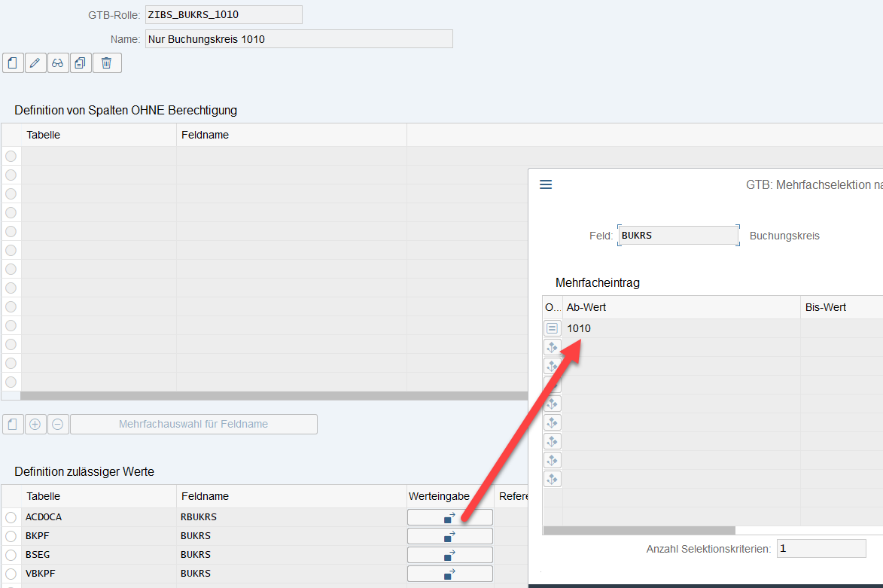Select the ACDOCA row radio button
This screenshot has height=588, width=883.
(x=11, y=517)
